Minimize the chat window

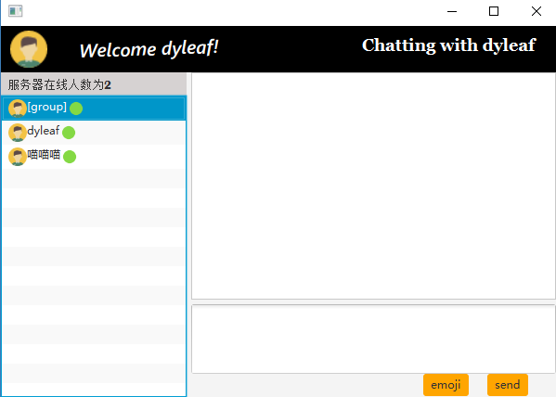click(x=452, y=11)
